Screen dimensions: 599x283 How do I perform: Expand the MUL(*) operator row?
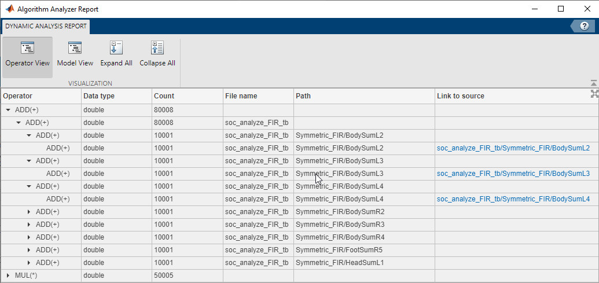[8, 275]
